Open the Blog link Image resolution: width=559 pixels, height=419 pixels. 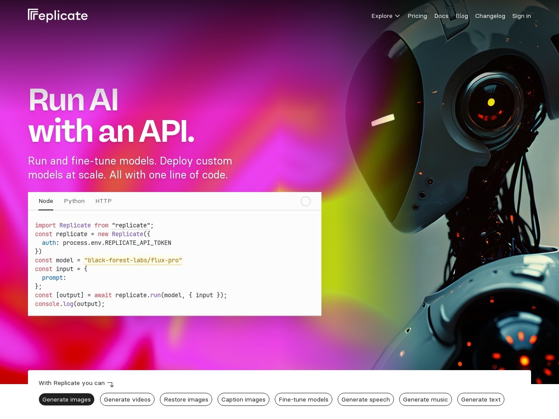pos(462,16)
